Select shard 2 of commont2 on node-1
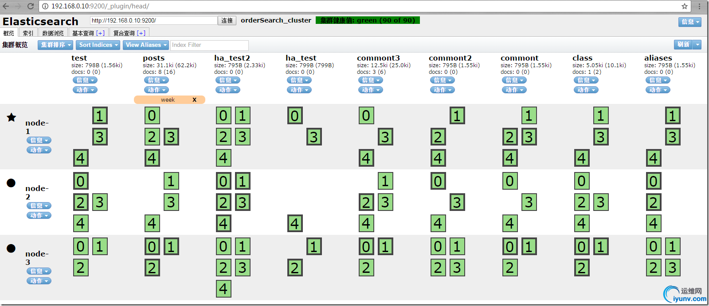Screen dimensions: 709x306 438,137
